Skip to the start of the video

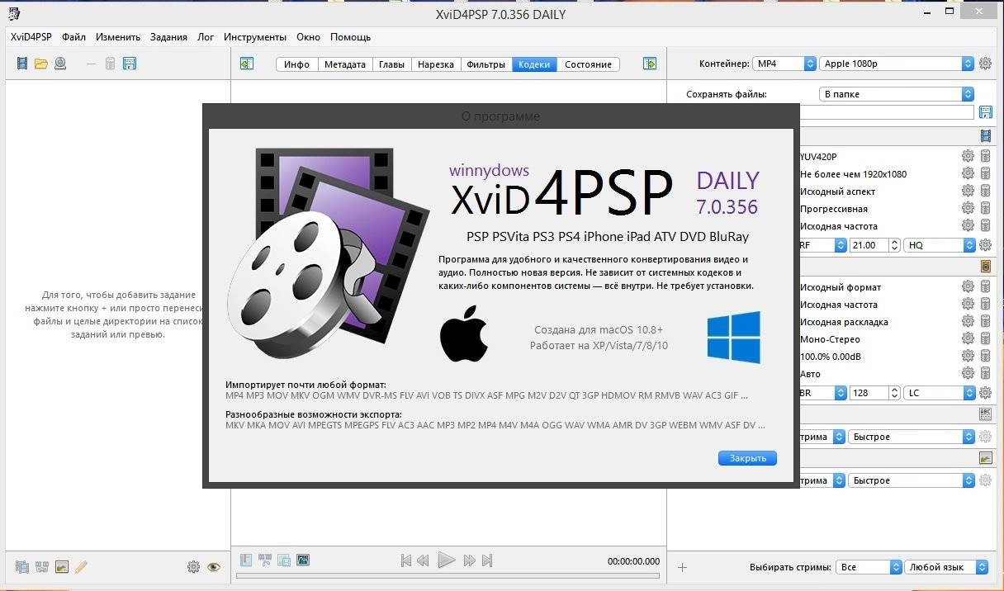coord(405,560)
